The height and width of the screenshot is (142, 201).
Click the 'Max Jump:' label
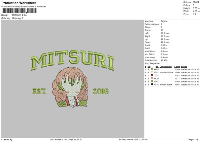(x=150, y=57)
